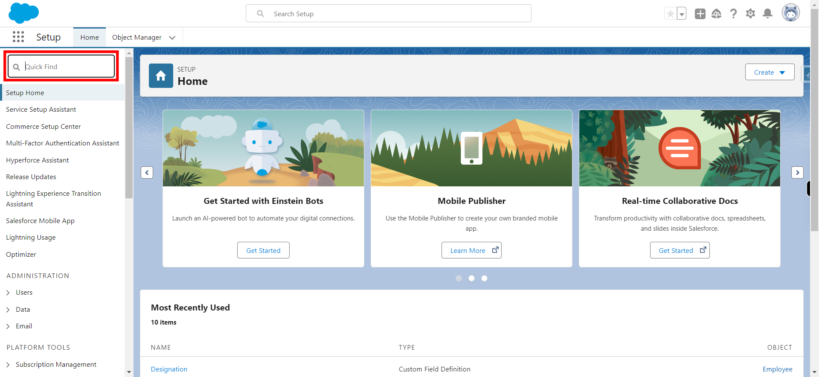Expand the Users section chevron
The image size is (819, 377).
pos(8,293)
